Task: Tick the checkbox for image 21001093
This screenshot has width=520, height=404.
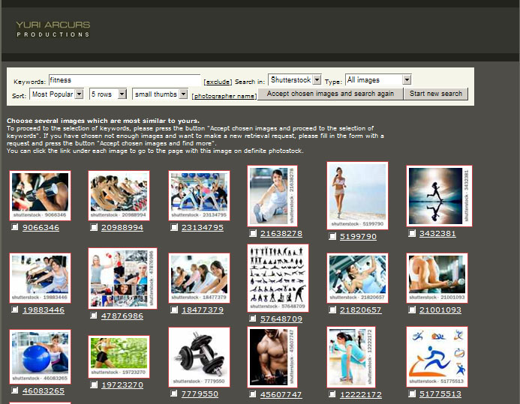Action: pyautogui.click(x=412, y=310)
